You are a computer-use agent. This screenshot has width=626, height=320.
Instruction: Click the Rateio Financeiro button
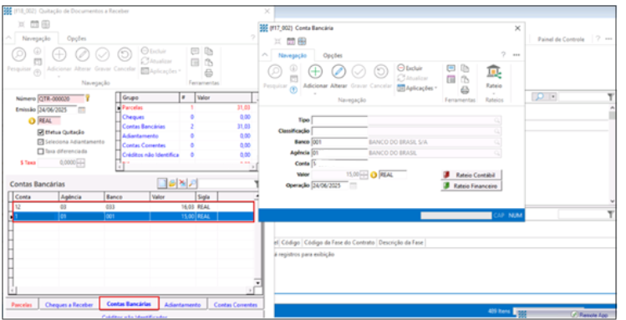(471, 186)
